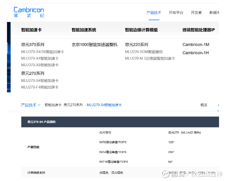Image resolution: width=229 pixels, height=181 pixels.
Task: Open the 产品技术 navigation tab
Action: click(154, 13)
